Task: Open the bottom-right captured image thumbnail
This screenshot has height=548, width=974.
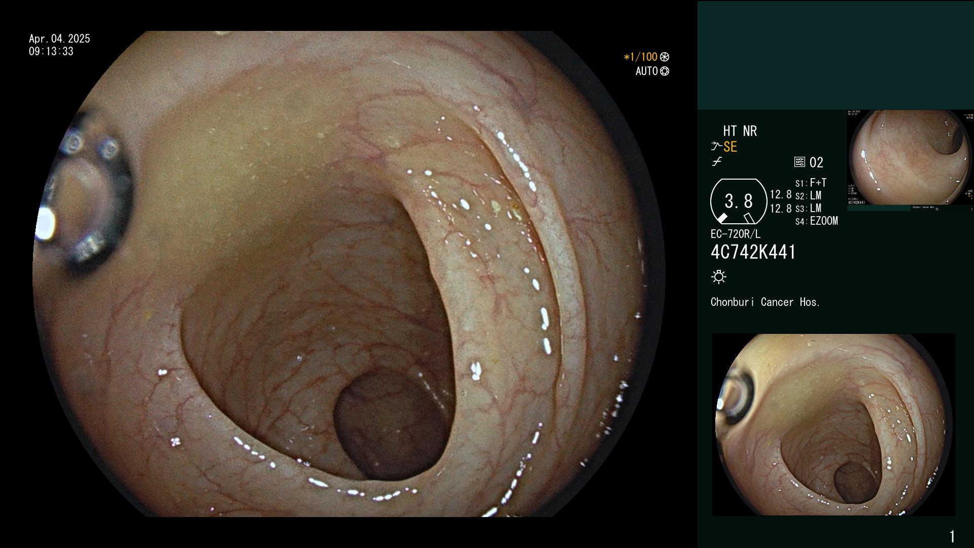Action: click(833, 425)
